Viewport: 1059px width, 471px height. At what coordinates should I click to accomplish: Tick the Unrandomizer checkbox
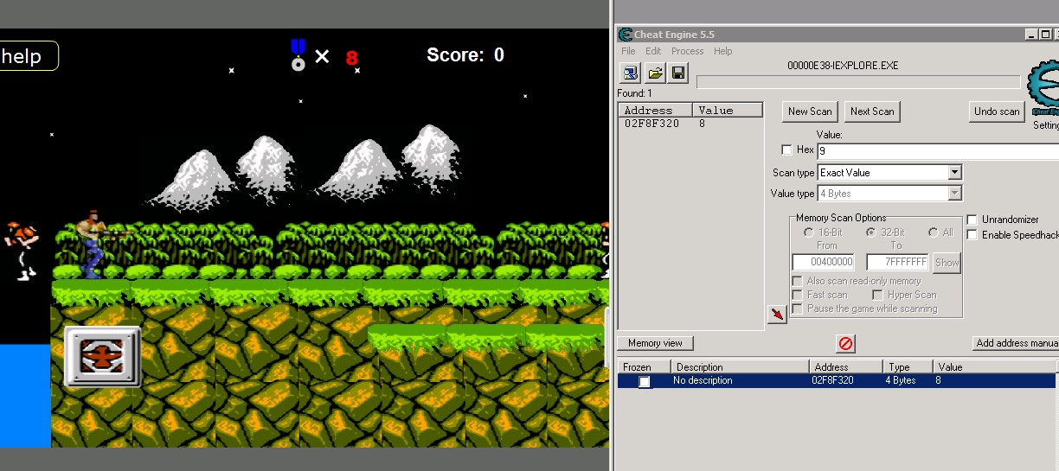[x=972, y=220]
